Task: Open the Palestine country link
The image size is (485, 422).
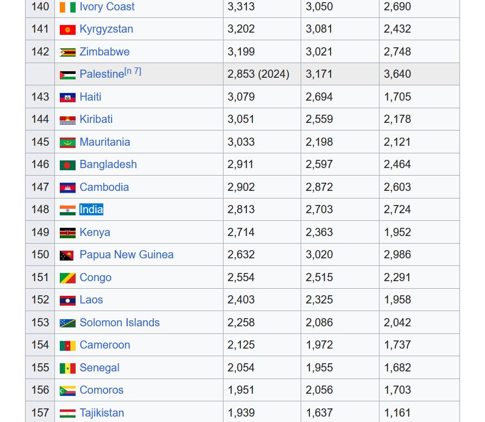Action: 102,75
